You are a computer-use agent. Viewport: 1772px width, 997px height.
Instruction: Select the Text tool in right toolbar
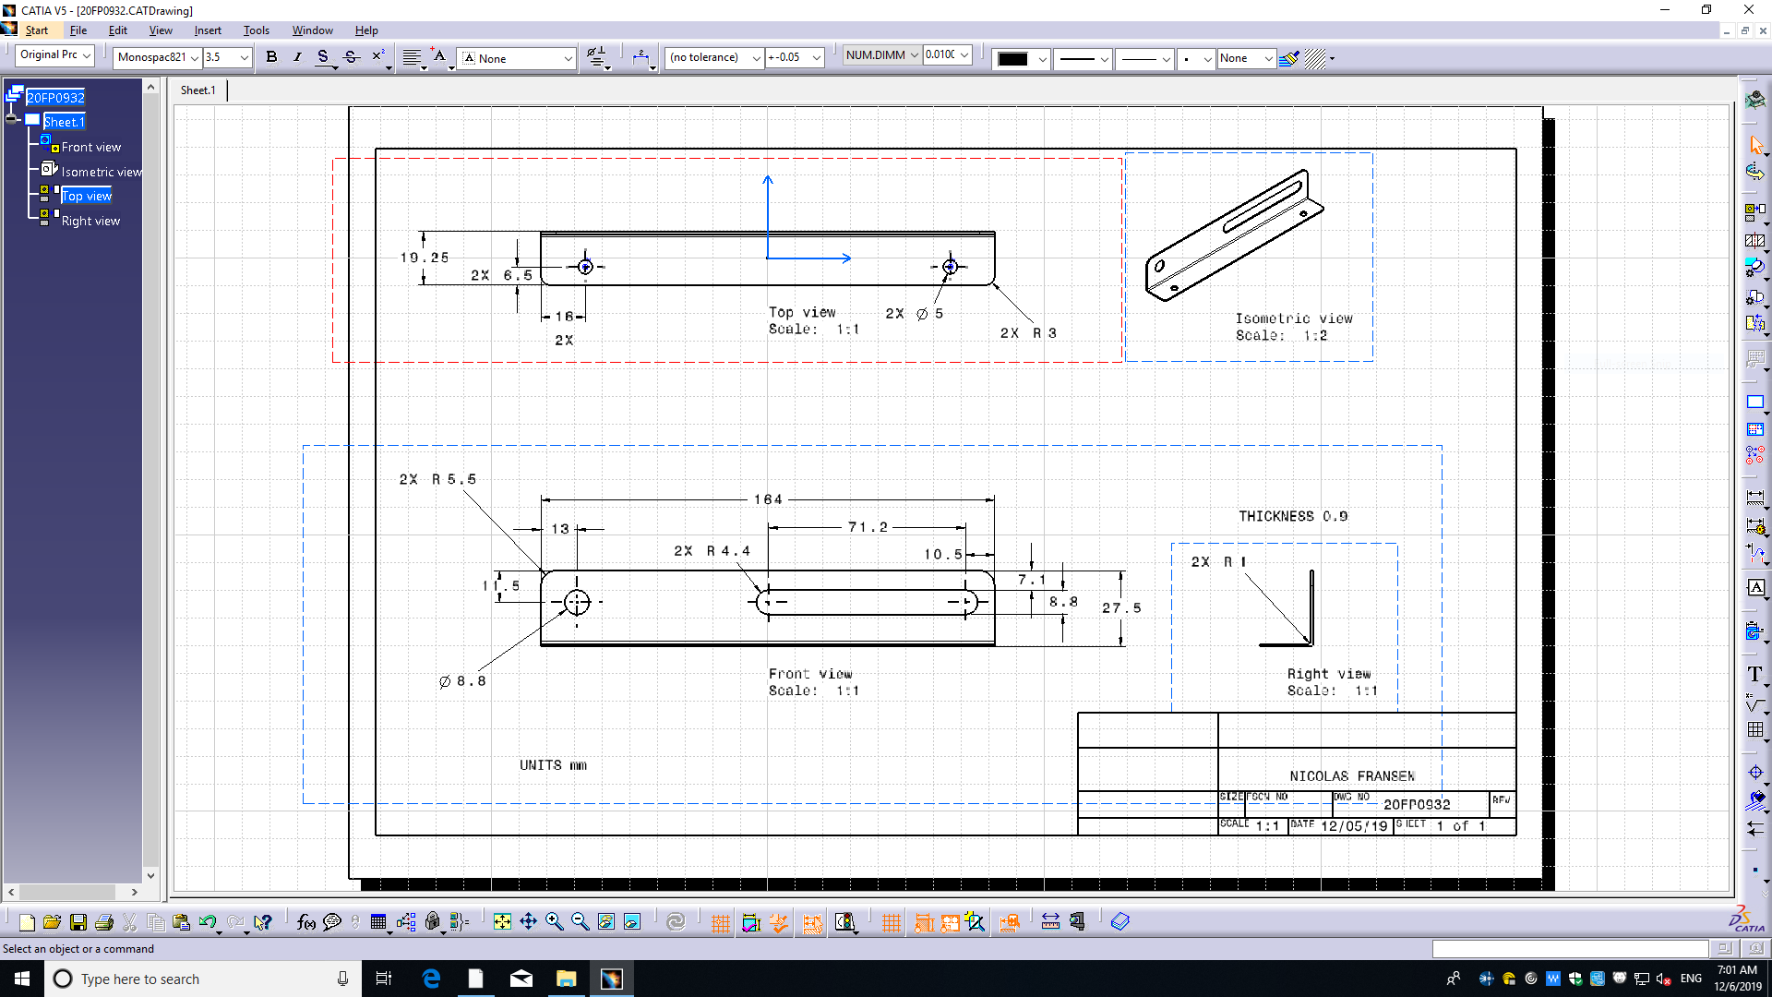pos(1755,674)
